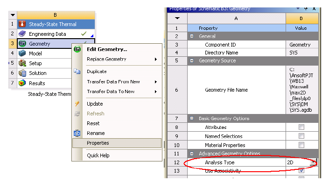Open the Analysis Type dropdown
This screenshot has width=322, height=181.
tap(313, 162)
